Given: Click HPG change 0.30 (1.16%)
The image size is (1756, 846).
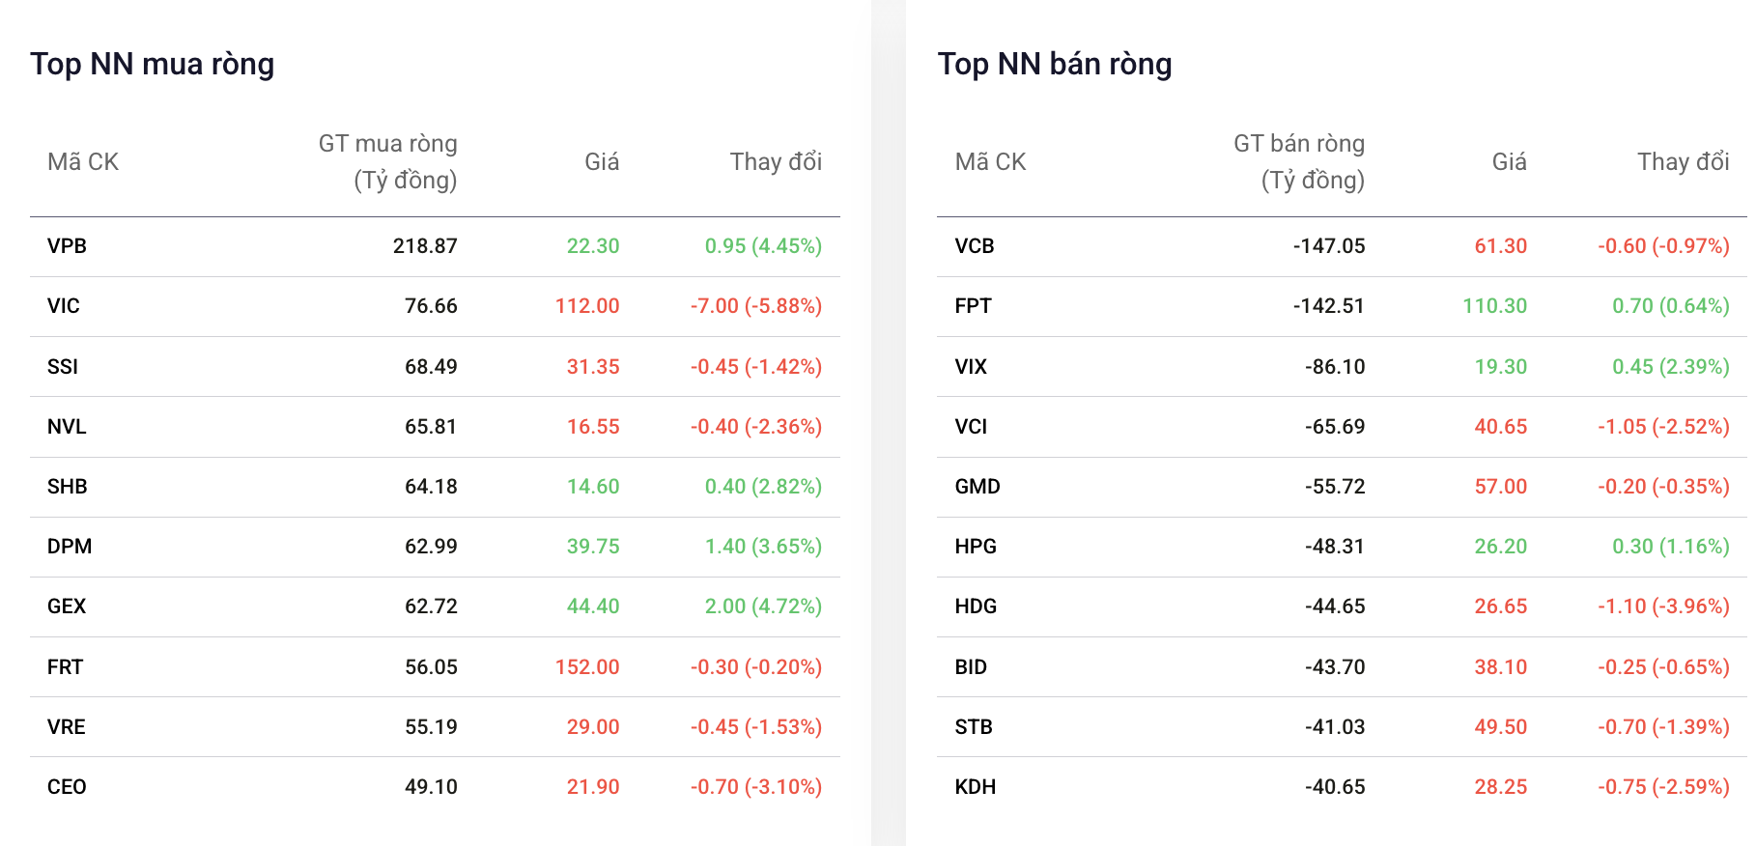Looking at the screenshot, I should tap(1671, 547).
